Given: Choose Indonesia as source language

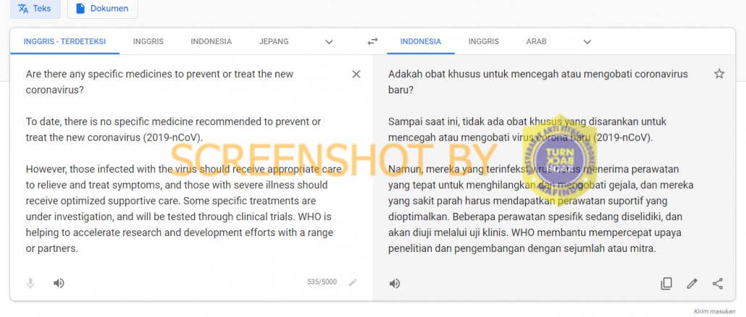Looking at the screenshot, I should click(211, 41).
